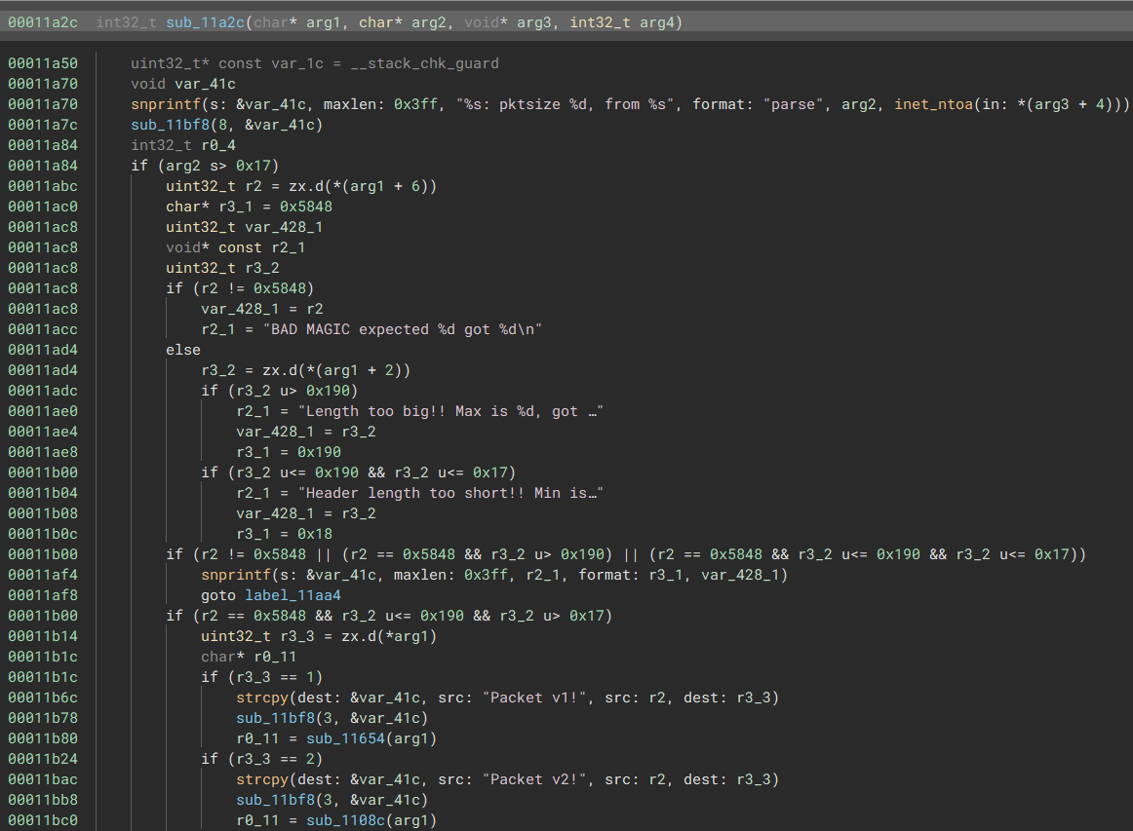1133x831 pixels.
Task: Select the strcpy call copying "Packet v2!"
Action: coord(260,778)
